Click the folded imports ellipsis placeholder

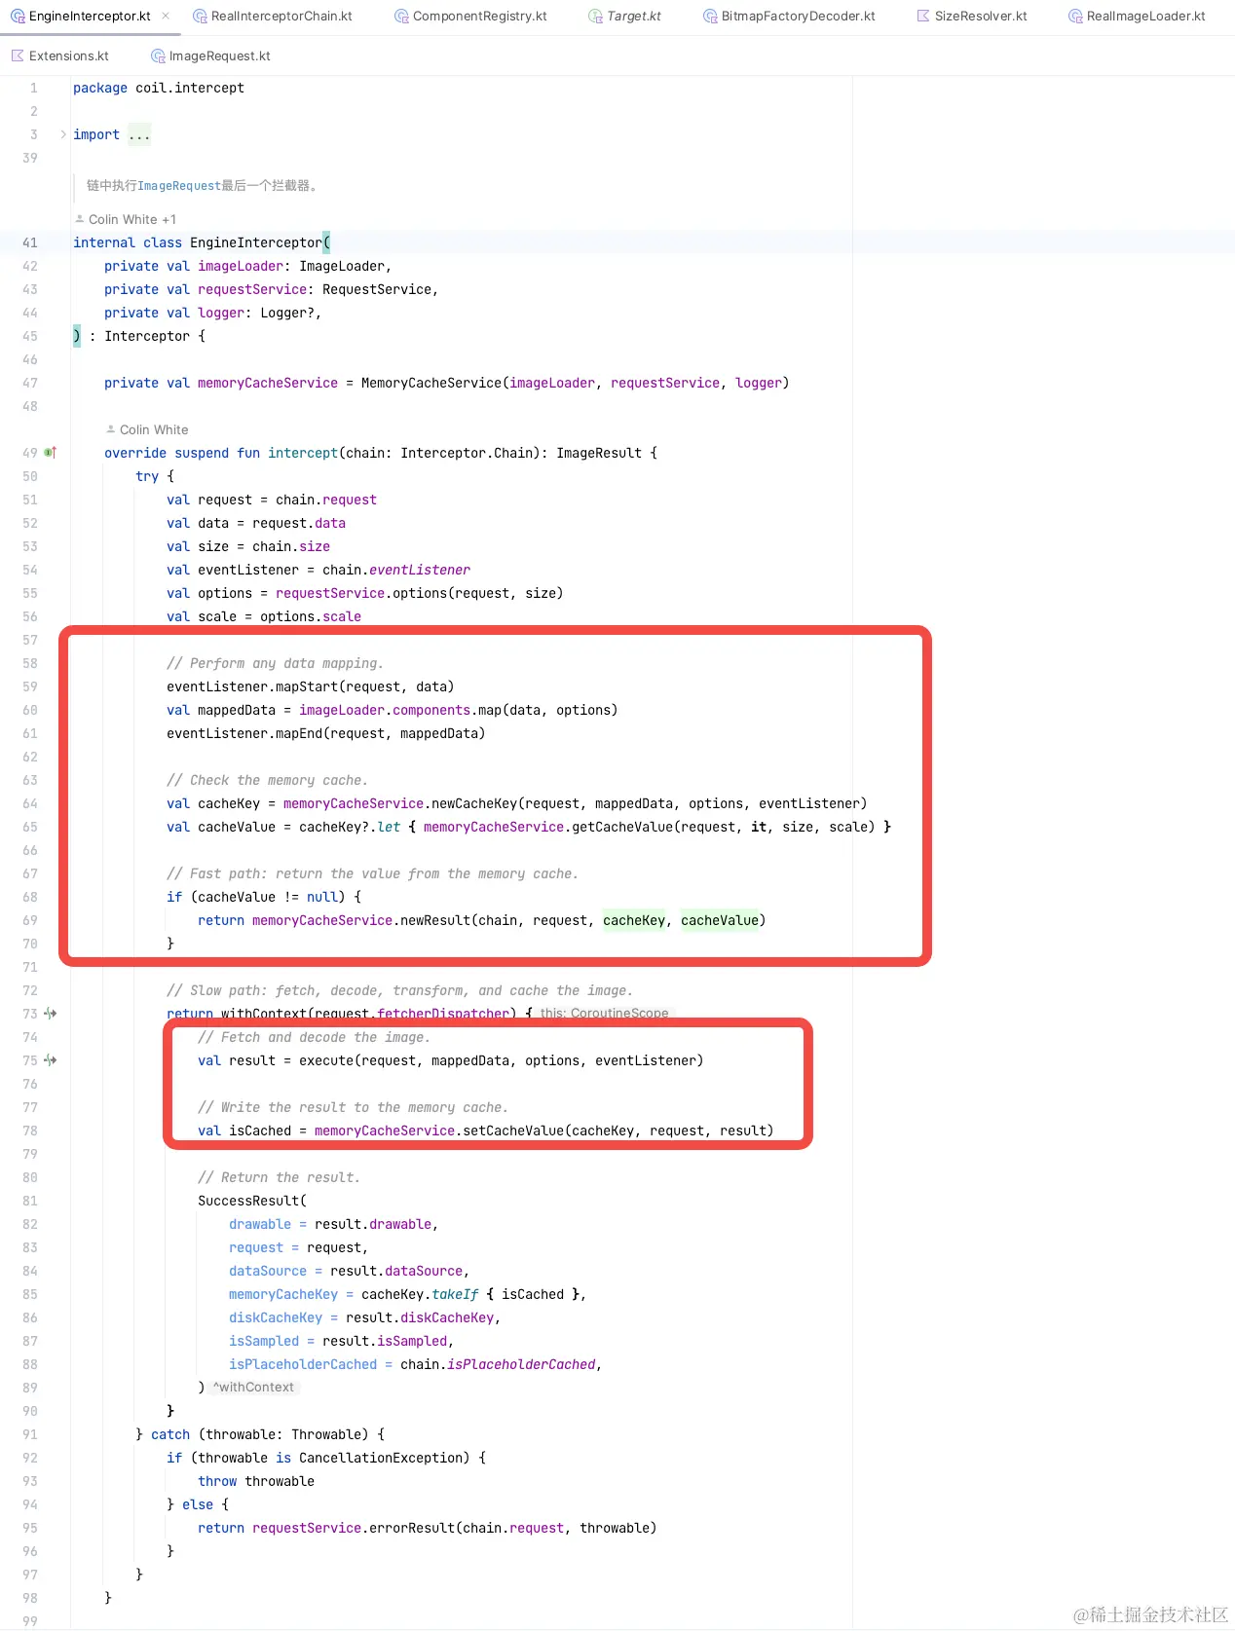139,134
